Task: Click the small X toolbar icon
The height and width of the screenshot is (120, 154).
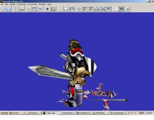Action: (128, 9)
